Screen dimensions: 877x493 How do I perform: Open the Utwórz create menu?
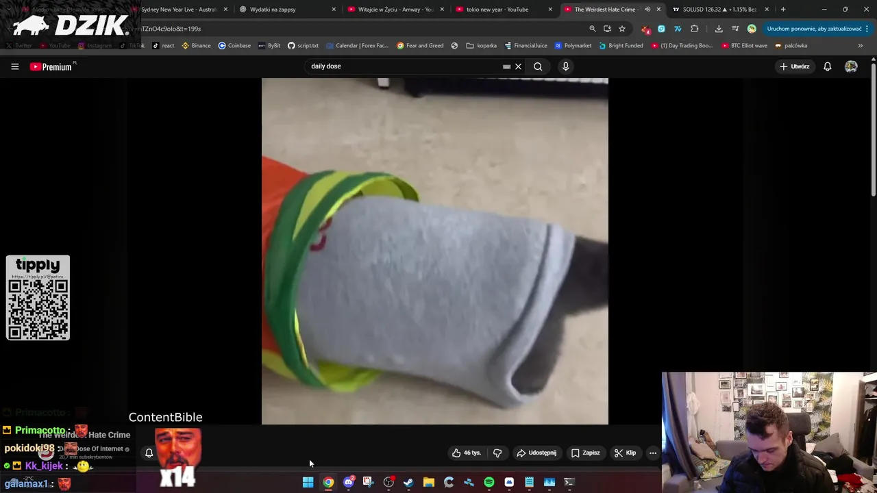click(795, 66)
